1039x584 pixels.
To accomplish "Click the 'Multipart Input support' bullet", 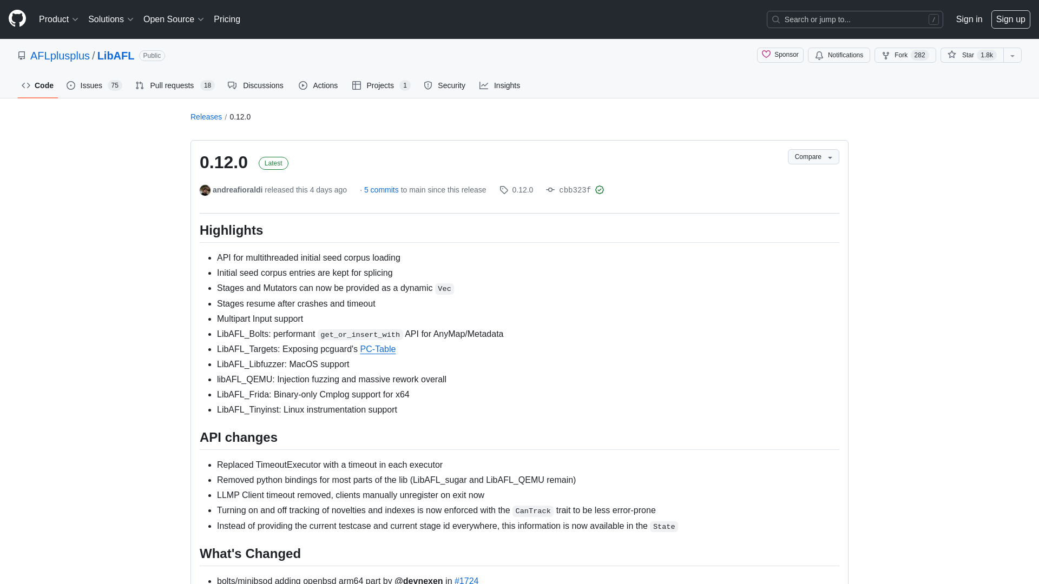I will 260,319.
